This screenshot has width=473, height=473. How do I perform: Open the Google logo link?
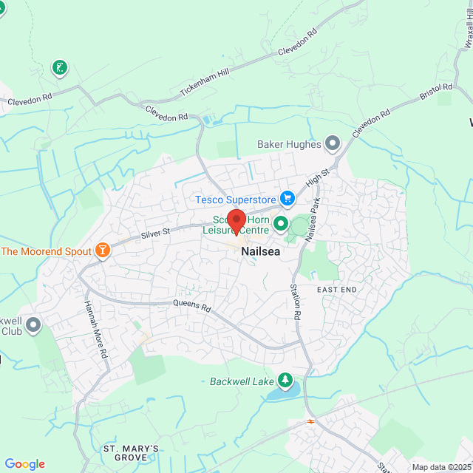25,464
